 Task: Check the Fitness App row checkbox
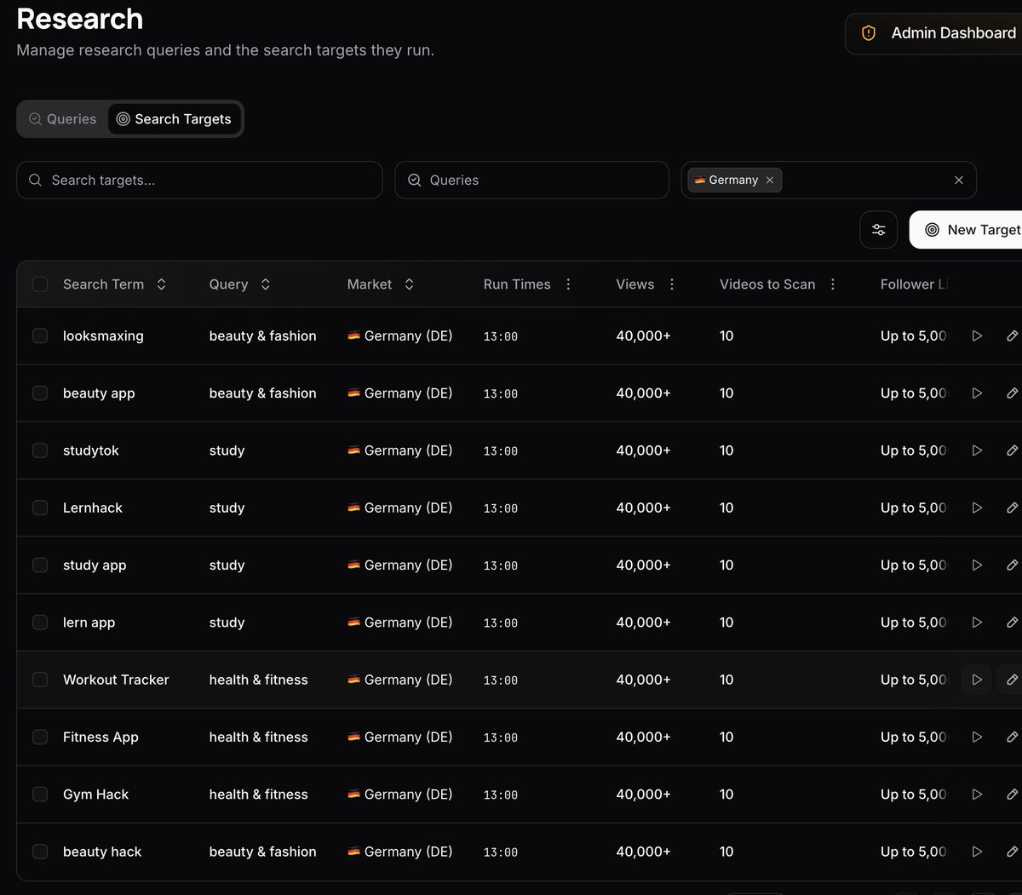(40, 737)
